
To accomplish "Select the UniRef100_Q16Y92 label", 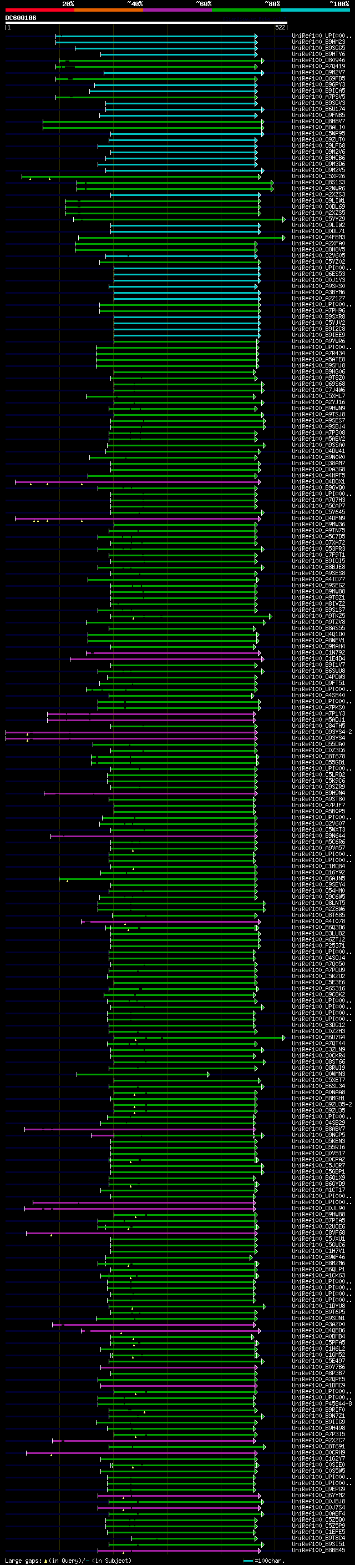I will (318, 872).
